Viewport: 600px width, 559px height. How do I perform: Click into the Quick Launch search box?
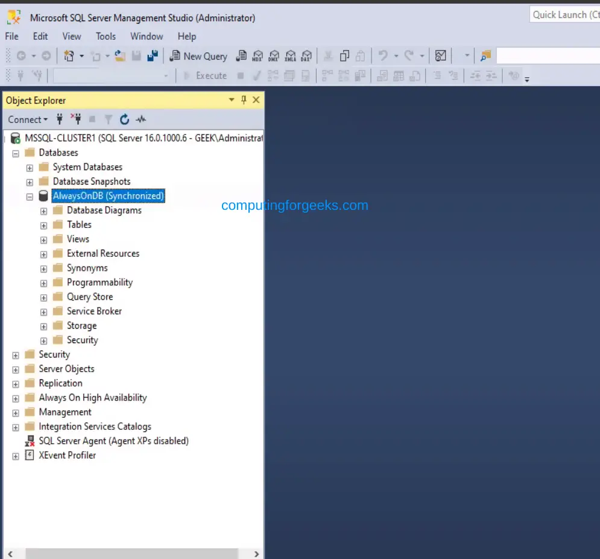coord(565,14)
